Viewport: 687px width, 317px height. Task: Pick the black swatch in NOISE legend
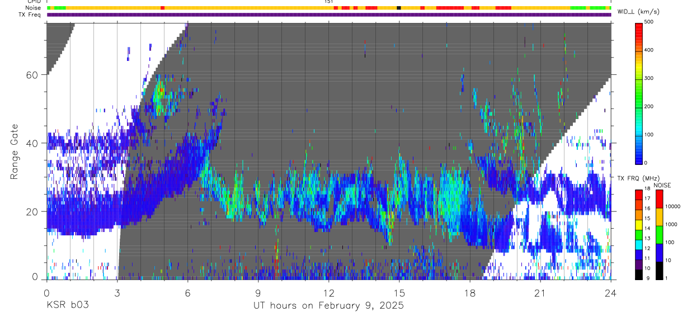pos(659,270)
